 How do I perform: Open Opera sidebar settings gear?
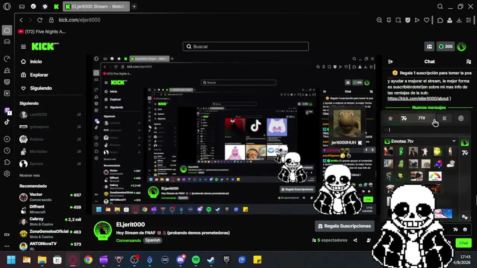click(7, 174)
